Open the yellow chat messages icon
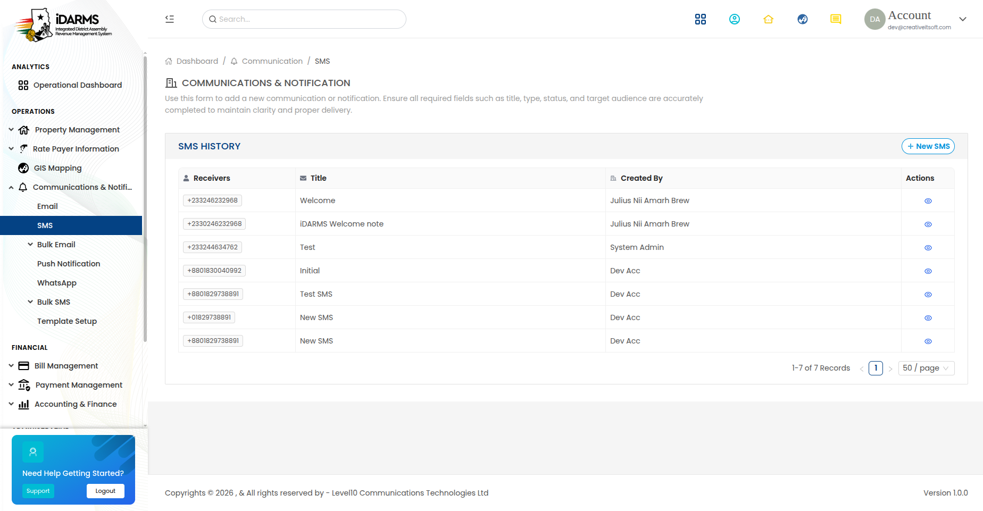The image size is (983, 511). coord(836,19)
